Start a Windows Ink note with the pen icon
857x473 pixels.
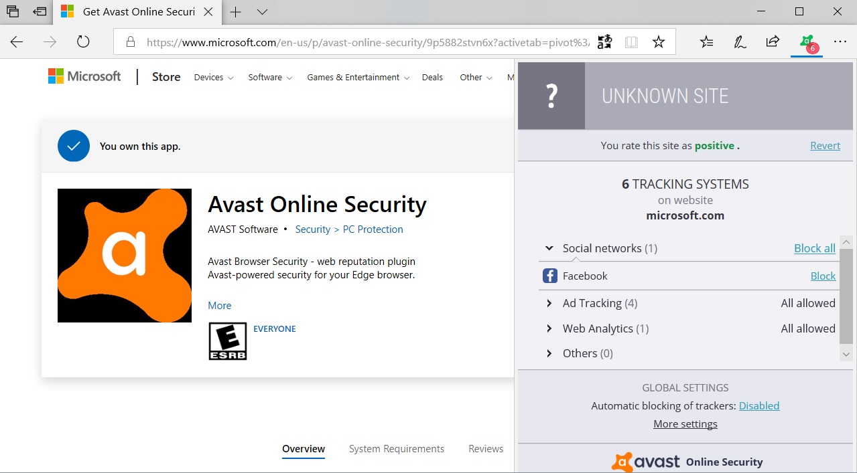(x=739, y=41)
